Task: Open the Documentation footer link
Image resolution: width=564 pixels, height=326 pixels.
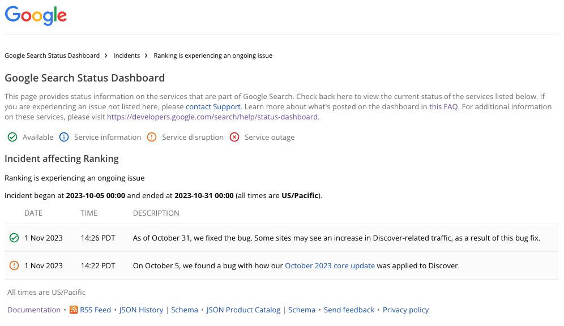Action: [34, 310]
